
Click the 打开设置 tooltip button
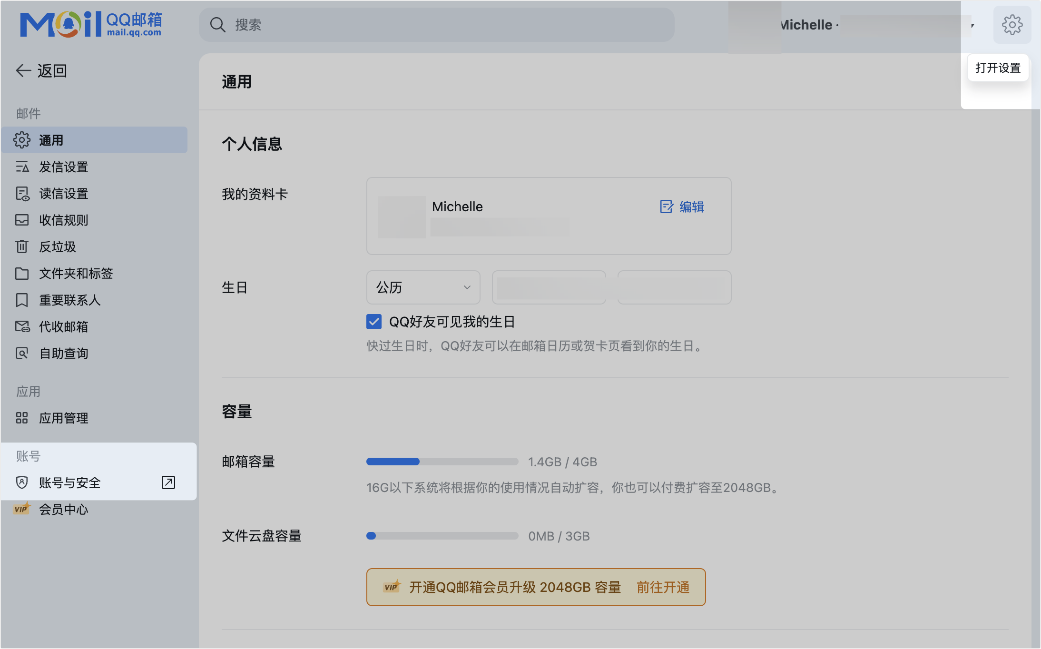(x=997, y=68)
